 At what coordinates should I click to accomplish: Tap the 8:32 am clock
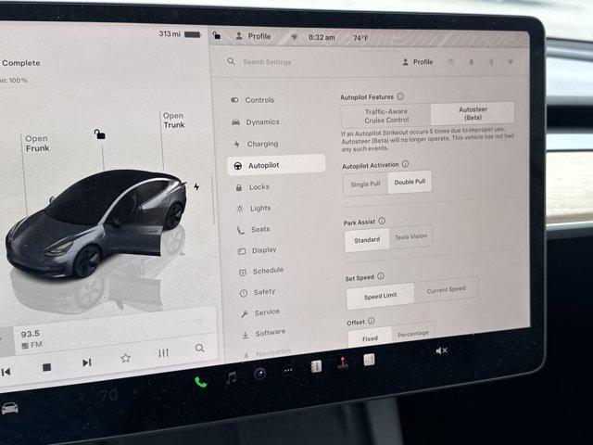(x=322, y=37)
